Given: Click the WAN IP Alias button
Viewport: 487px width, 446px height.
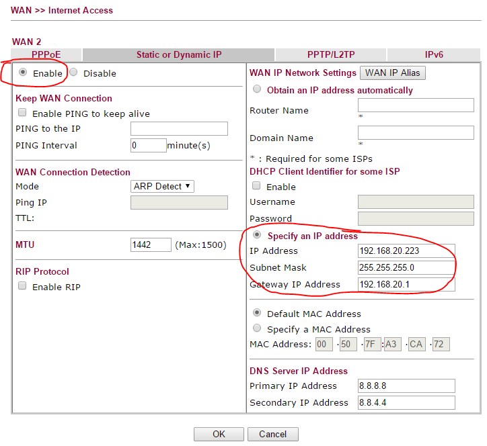Looking at the screenshot, I should (x=394, y=73).
